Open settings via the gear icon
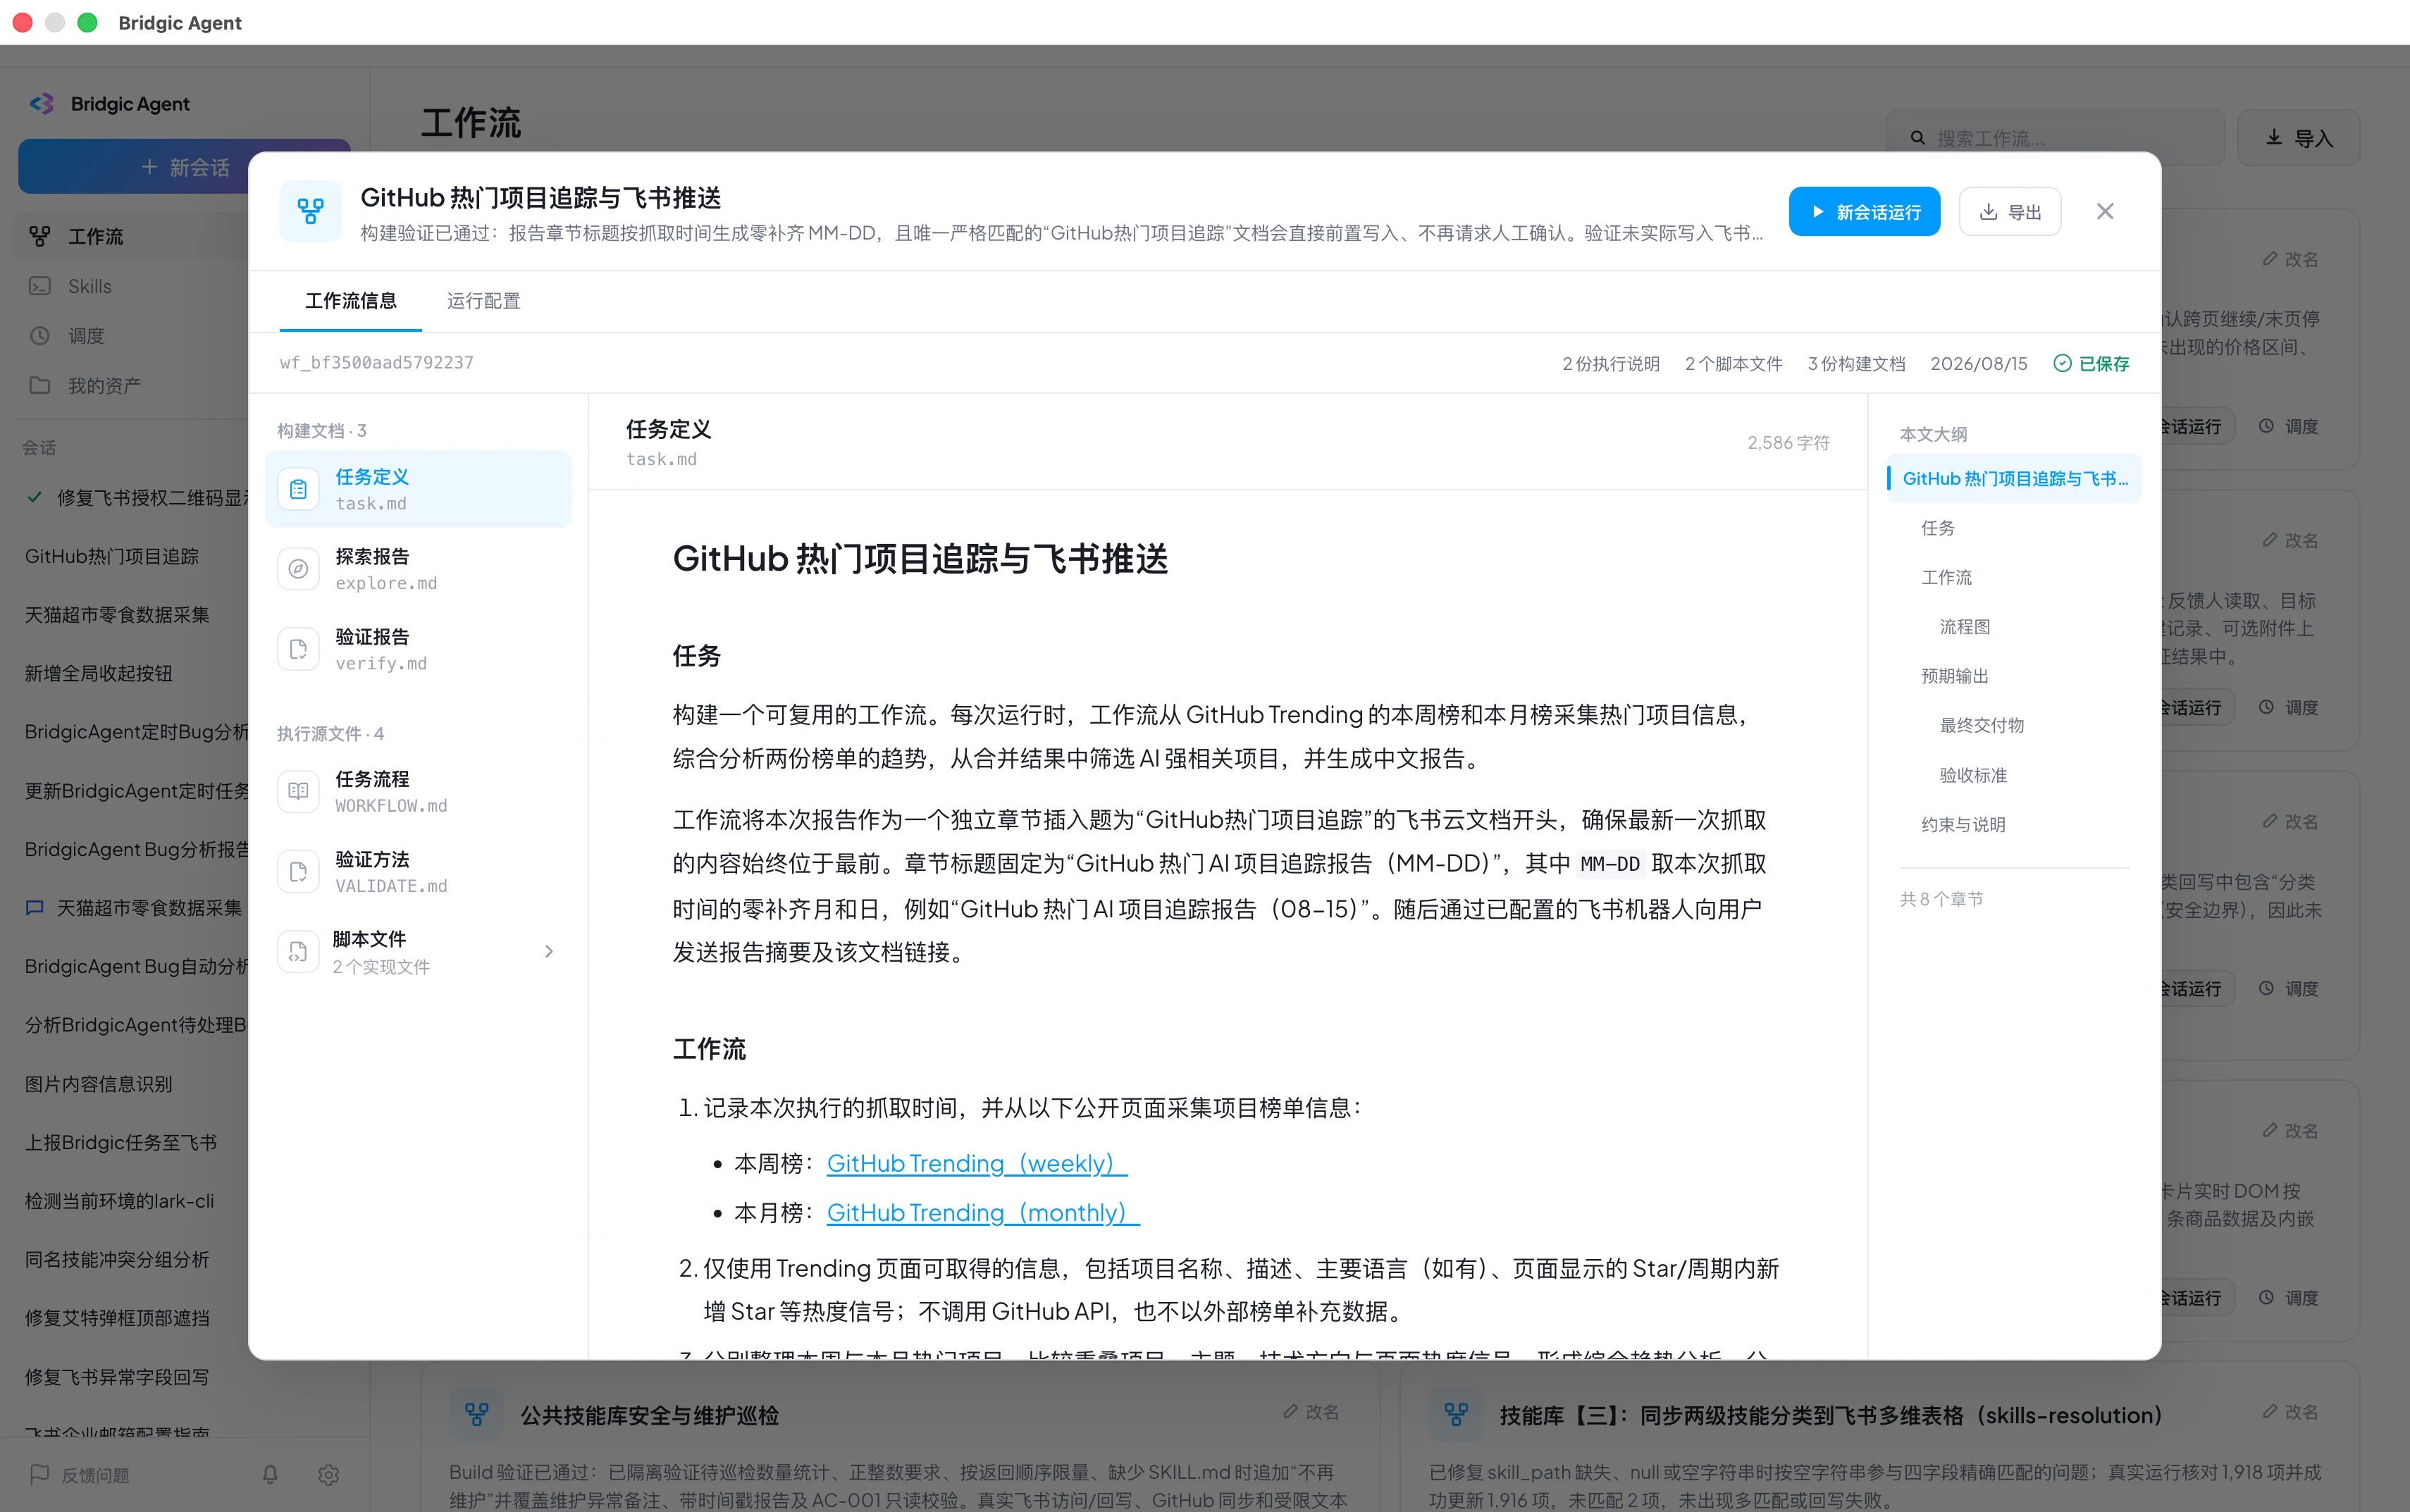2410x1512 pixels. (x=328, y=1474)
